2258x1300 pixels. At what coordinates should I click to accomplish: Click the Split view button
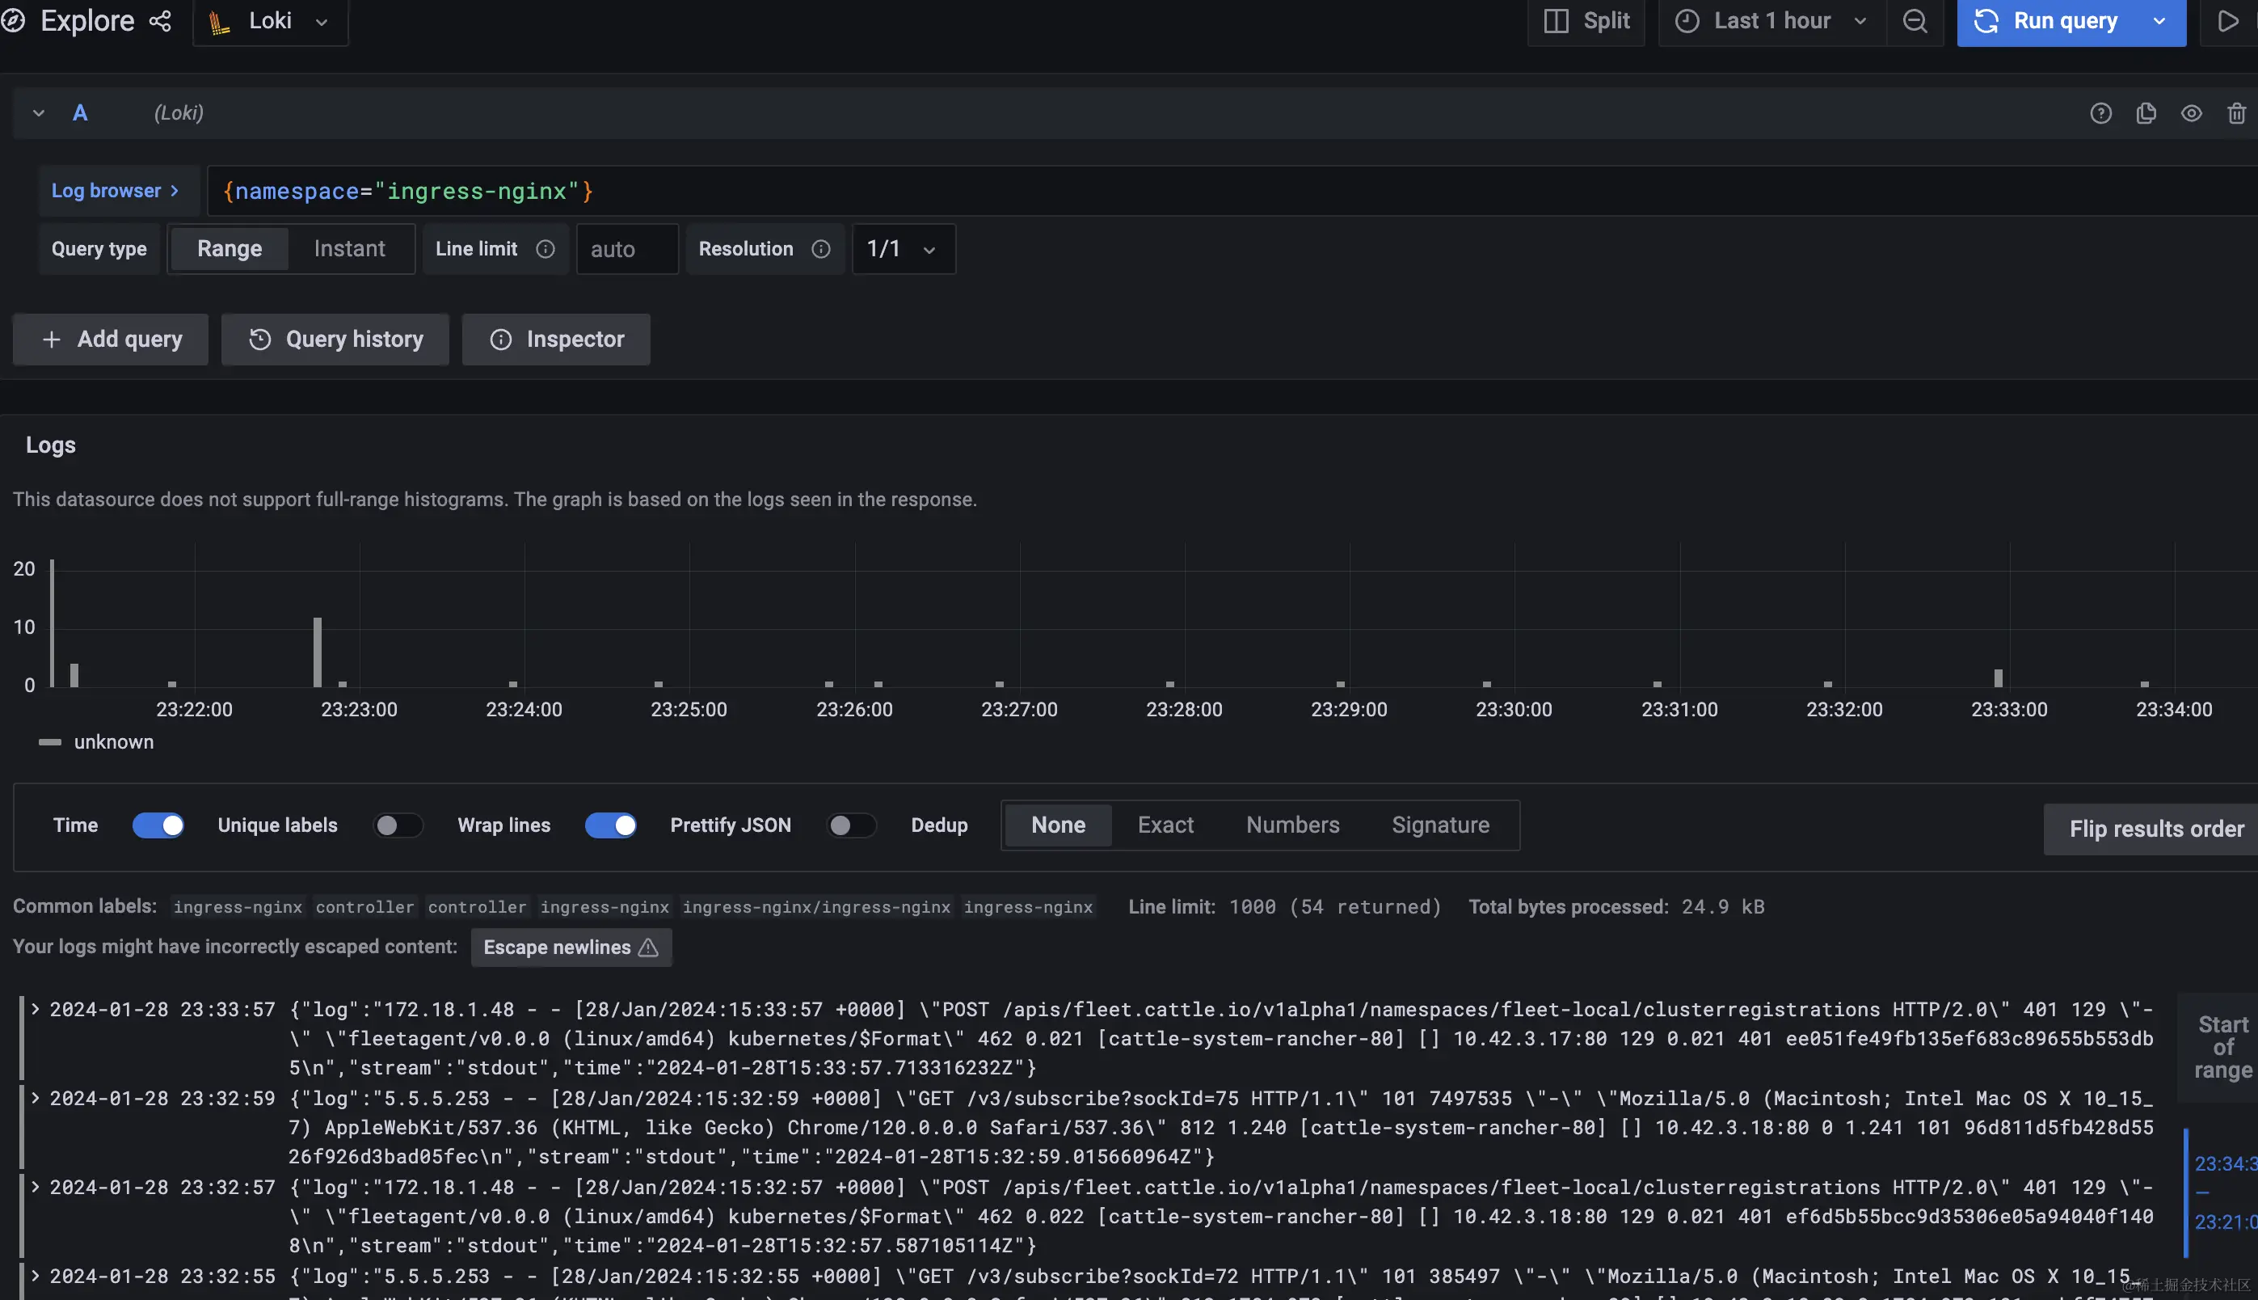(1586, 22)
